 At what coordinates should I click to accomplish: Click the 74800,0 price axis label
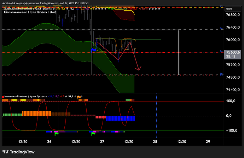(233, 77)
